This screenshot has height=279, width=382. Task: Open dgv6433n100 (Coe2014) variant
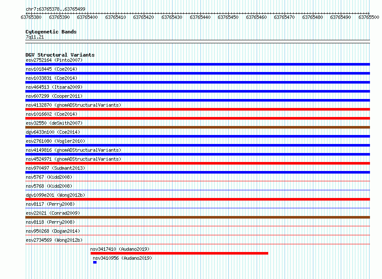53,132
